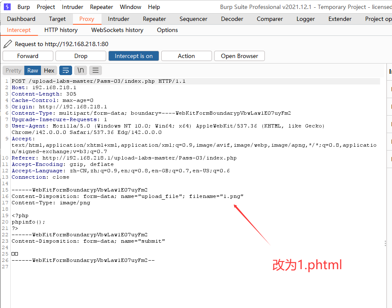Click the Content-Length: 305 line
The image size is (392, 308).
[44, 94]
